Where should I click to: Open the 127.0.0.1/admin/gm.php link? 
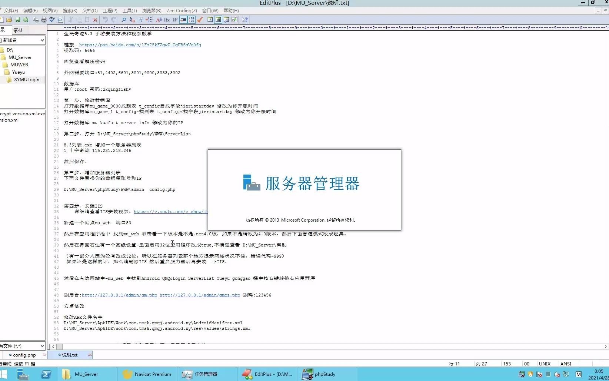119,295
